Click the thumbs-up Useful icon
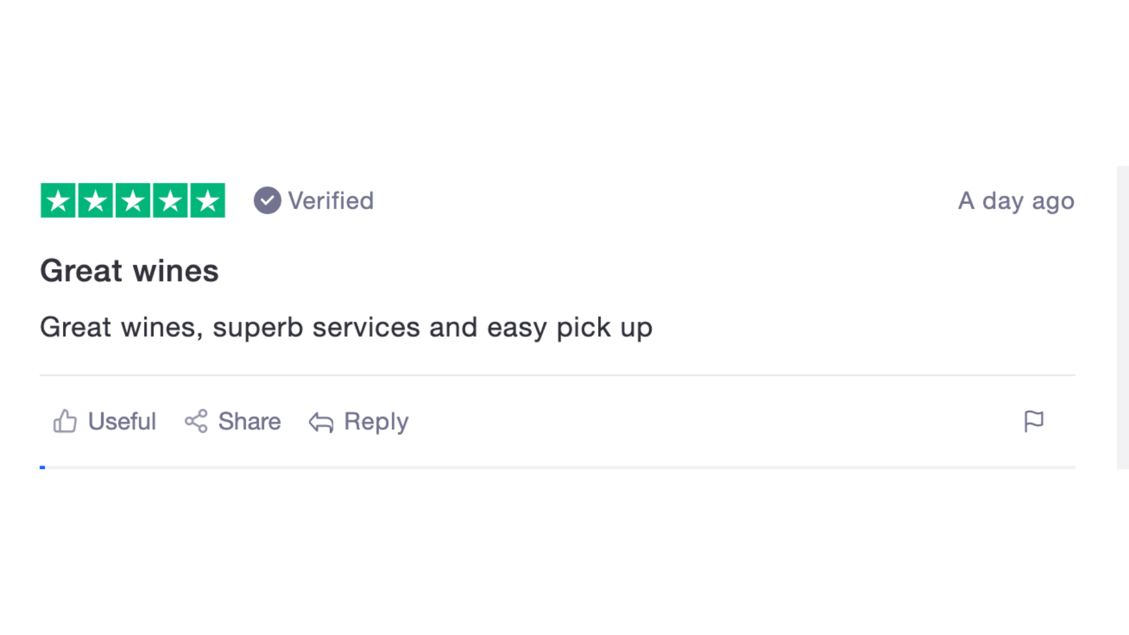This screenshot has height=635, width=1129. (x=65, y=421)
